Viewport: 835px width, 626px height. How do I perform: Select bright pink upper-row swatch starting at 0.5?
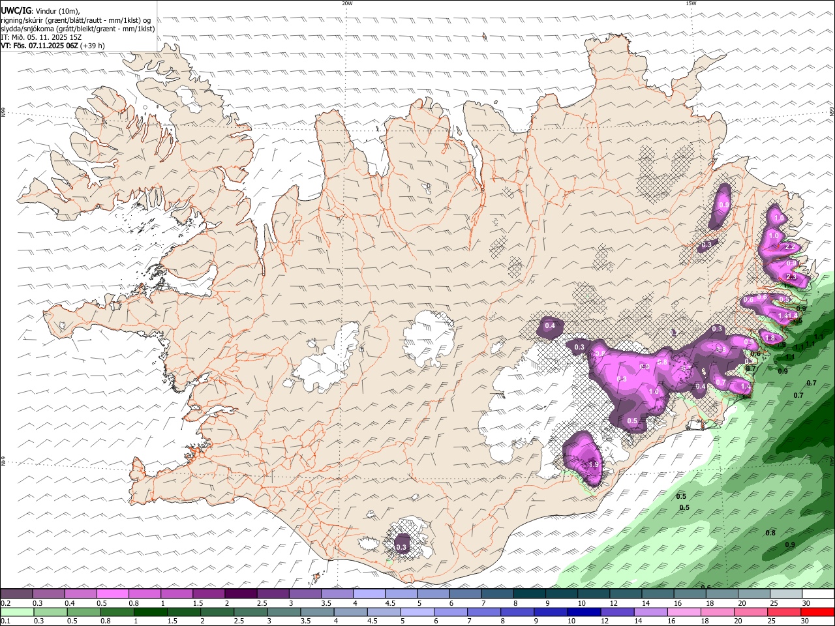(112, 593)
